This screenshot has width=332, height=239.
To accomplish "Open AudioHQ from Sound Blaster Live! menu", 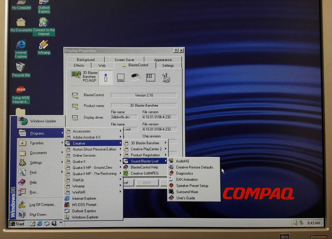I will (x=194, y=161).
